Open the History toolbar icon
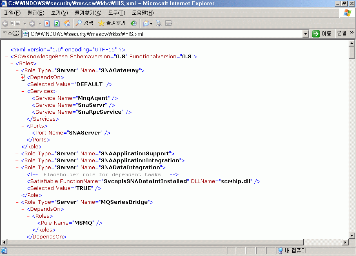356x256 pixels. pyautogui.click(x=134, y=23)
